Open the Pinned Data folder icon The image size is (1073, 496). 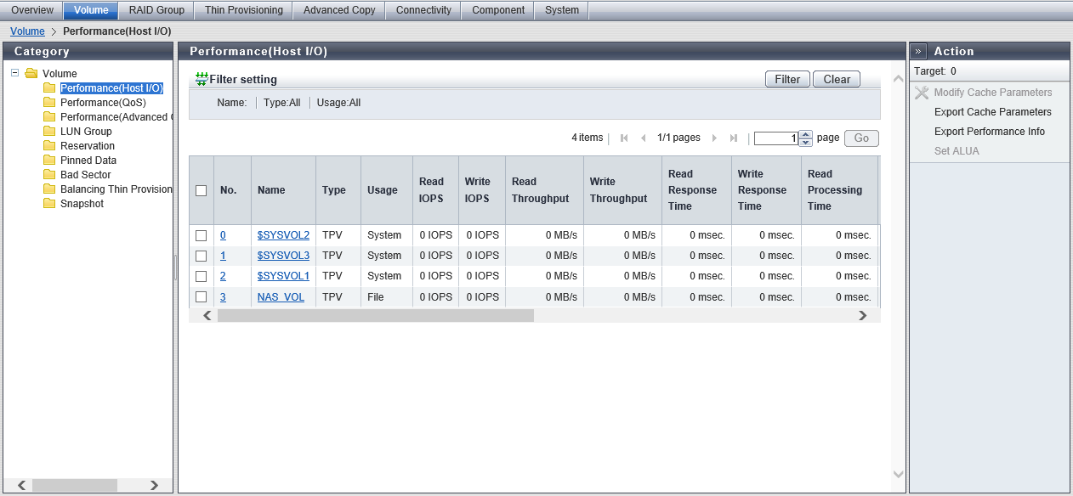[x=49, y=161]
